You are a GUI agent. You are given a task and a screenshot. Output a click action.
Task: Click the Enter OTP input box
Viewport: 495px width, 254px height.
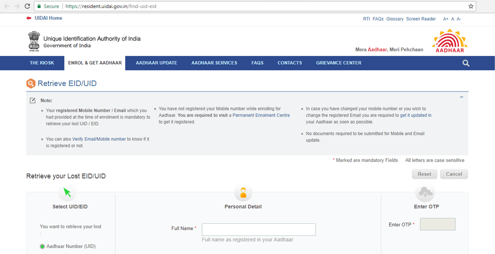tap(438, 224)
